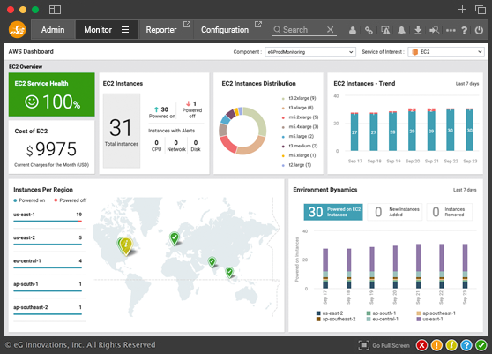Click the t3.2xlarge (9) legend entry
The height and width of the screenshot is (354, 492).
(x=299, y=98)
